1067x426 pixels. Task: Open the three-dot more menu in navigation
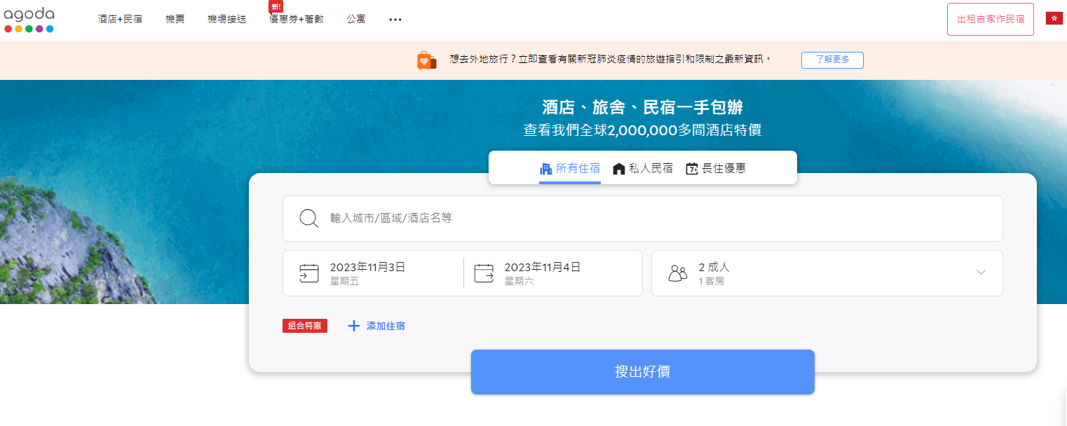tap(395, 20)
